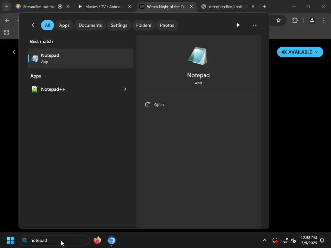This screenshot has width=331, height=248.
Task: Go back with the search panel arrow
Action: click(34, 25)
